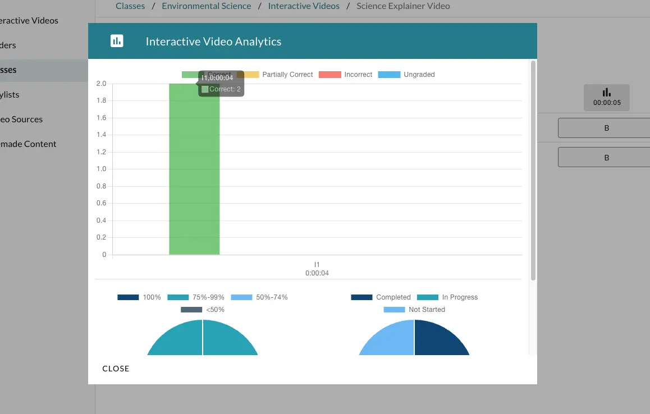Select the sidebar item ending in 'ders'
Screen dimensions: 650x414
click(8, 45)
